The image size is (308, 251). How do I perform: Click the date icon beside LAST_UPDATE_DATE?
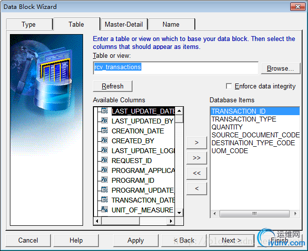pyautogui.click(x=104, y=111)
